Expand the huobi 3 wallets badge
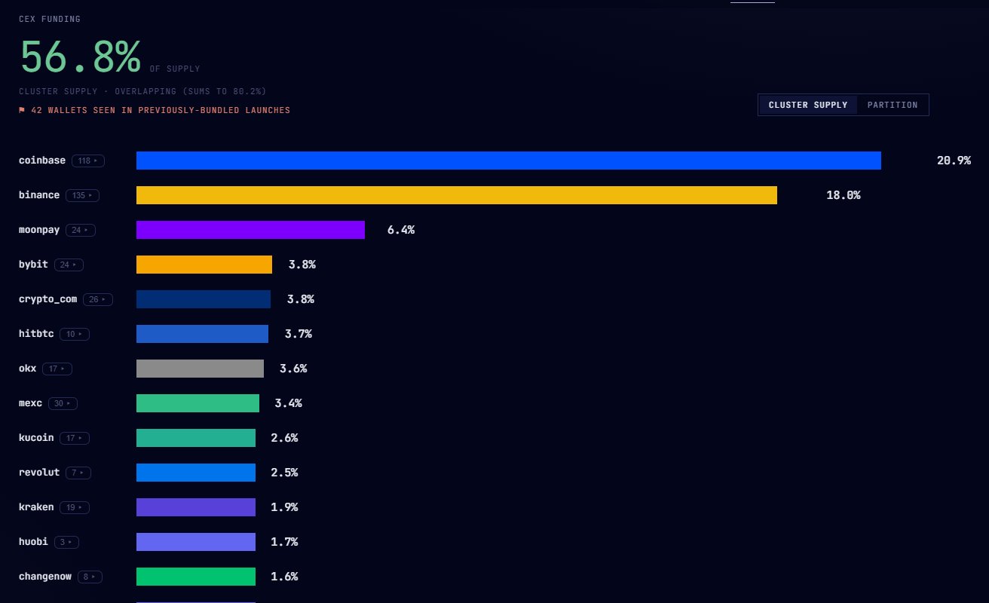The height and width of the screenshot is (603, 989). click(x=66, y=542)
